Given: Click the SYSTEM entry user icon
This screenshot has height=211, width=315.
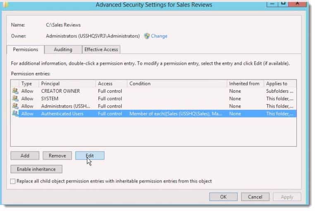Looking at the screenshot, I should (15, 98).
